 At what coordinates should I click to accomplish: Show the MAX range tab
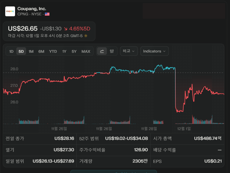click(86, 52)
